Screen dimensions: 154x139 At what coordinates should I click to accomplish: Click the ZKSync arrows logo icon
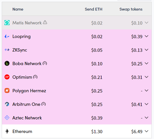click(x=7, y=50)
